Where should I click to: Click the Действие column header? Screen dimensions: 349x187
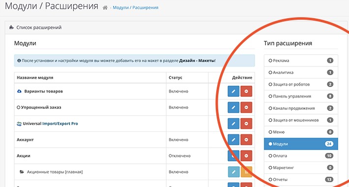[x=242, y=78]
